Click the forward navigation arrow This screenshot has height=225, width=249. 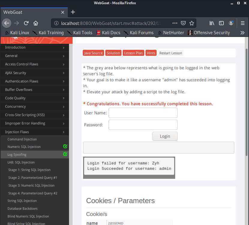[16, 23]
